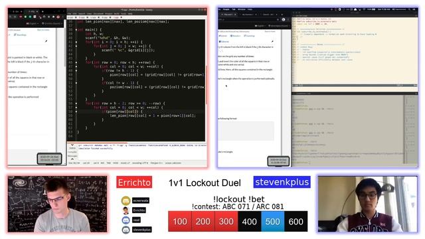Open the Document menu in Geany
425x239 pixels.
click(x=98, y=13)
